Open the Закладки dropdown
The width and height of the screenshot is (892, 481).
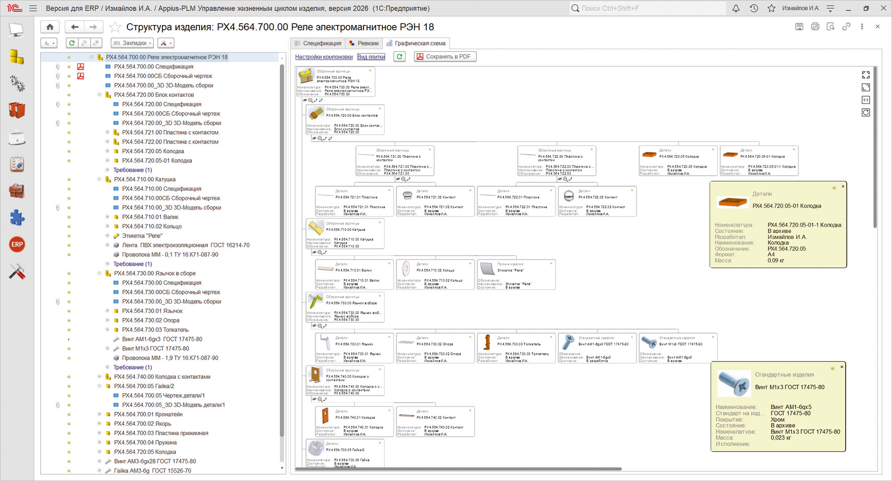coord(132,43)
